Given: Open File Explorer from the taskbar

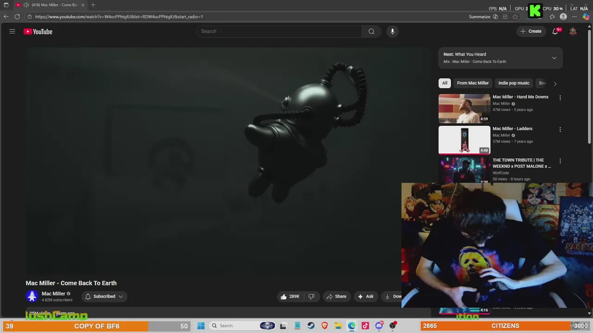Looking at the screenshot, I should click(338, 326).
